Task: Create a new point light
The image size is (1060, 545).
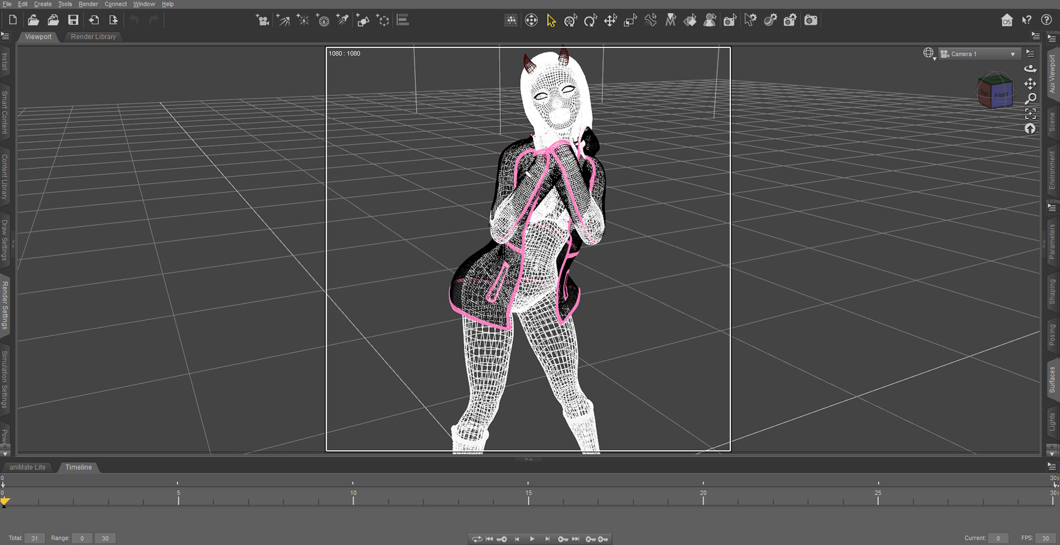Action: (x=303, y=20)
